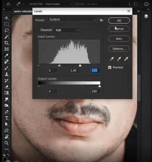
Task: Select the Eyedropper tool in toolbar
Action: point(6,55)
